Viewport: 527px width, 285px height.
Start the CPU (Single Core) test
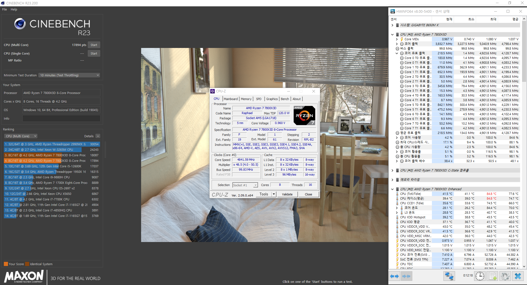pos(94,53)
